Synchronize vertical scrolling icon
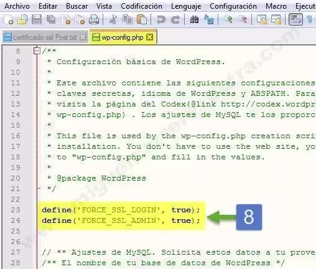 262,20
